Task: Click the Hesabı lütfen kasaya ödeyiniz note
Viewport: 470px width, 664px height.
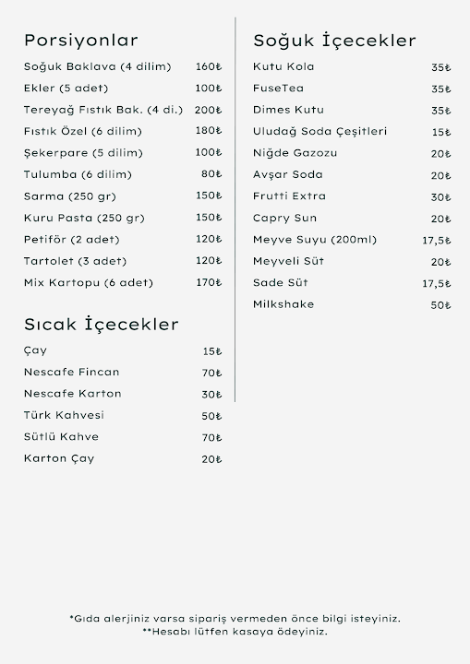Action: (x=235, y=632)
